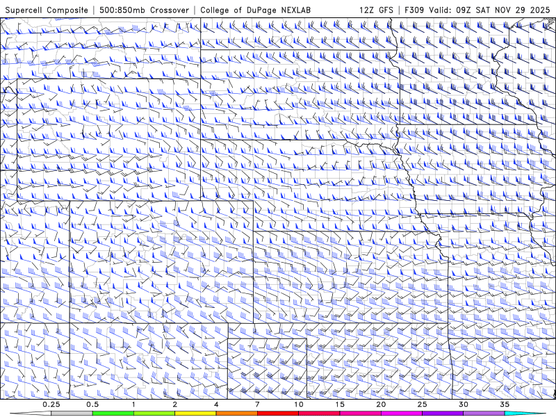Click the gray colorbar segment
556x417 pixels.
pyautogui.click(x=72, y=414)
